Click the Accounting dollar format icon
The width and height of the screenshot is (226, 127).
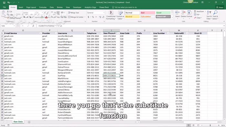[88, 17]
